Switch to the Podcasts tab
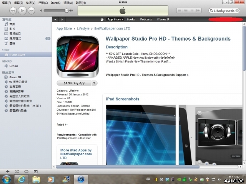 click(x=146, y=20)
